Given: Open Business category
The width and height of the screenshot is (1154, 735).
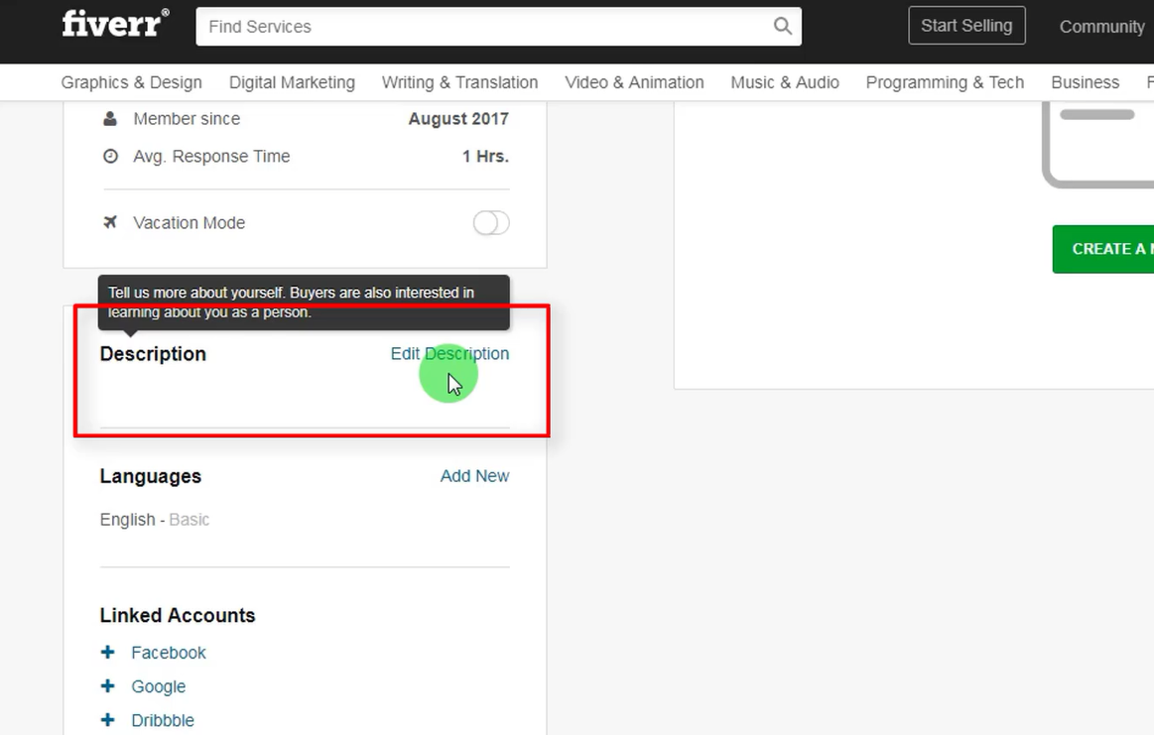Looking at the screenshot, I should tap(1085, 82).
